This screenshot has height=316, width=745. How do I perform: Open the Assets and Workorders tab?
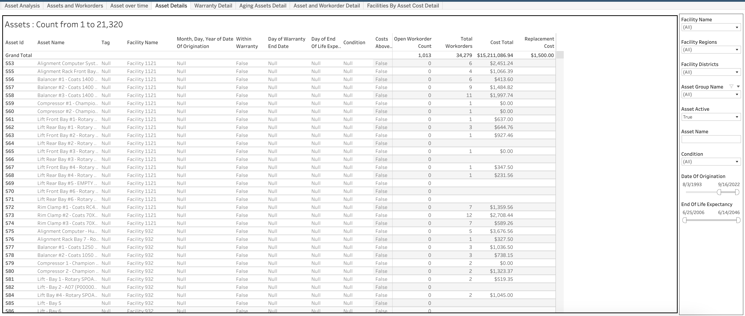pos(75,5)
